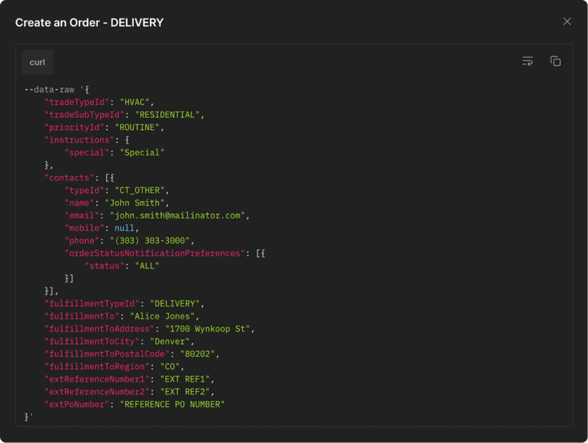Click the "RESIDENTIAL" value in the code
The image size is (588, 443).
(167, 115)
